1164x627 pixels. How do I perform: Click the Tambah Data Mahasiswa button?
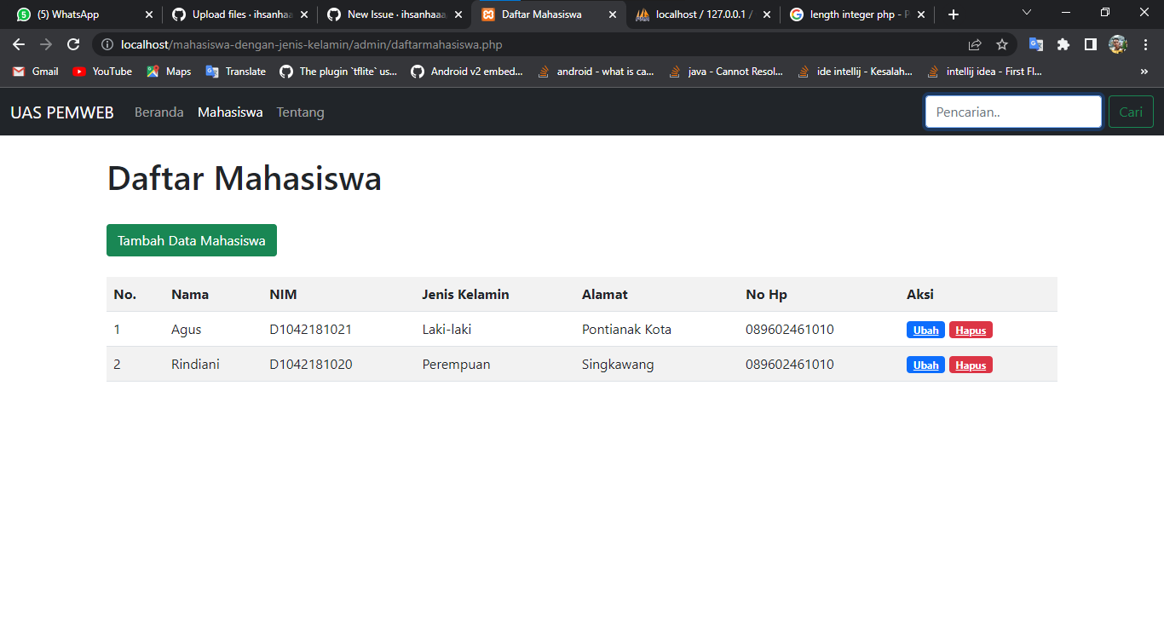point(191,240)
